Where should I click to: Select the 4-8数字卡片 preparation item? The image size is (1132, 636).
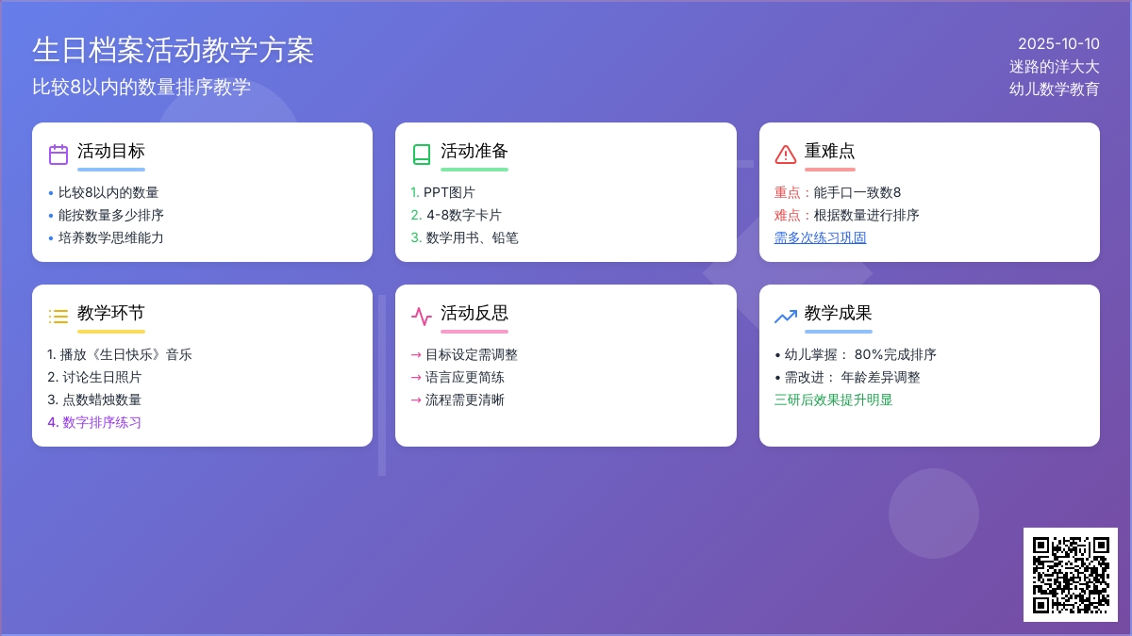[463, 215]
